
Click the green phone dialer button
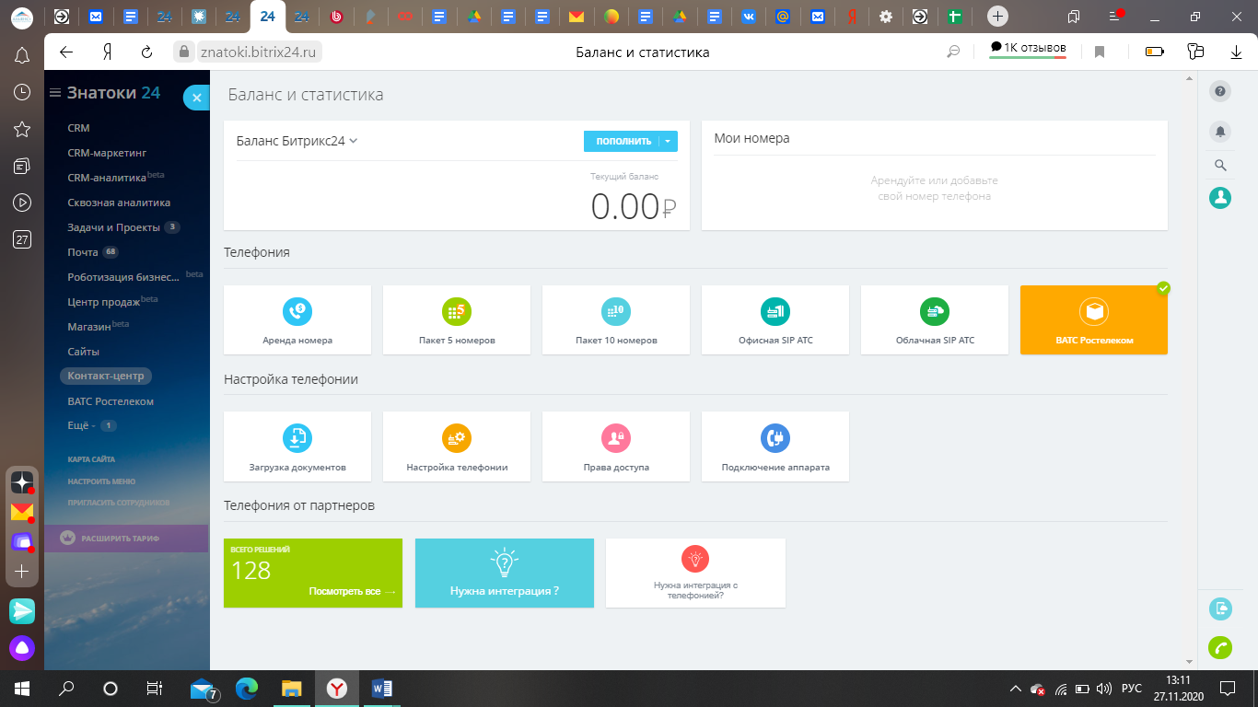tap(1220, 648)
